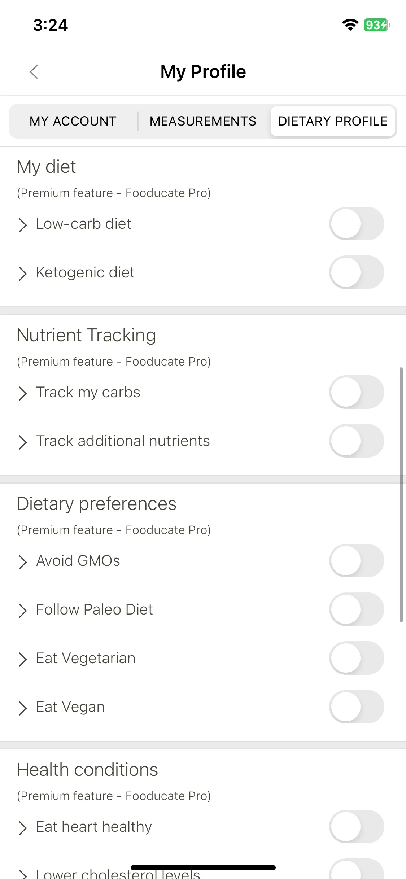Viewport: 406px width, 879px height.
Task: Switch to the My Account tab
Action: 73,121
